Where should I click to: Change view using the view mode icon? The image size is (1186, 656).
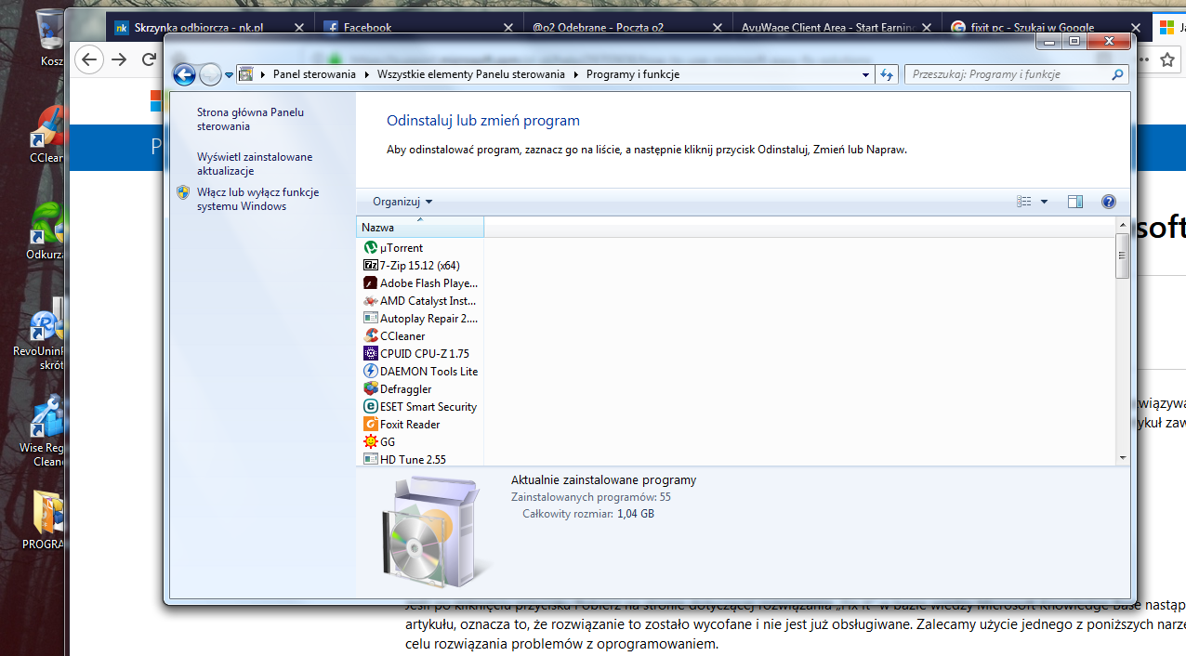tap(1024, 202)
